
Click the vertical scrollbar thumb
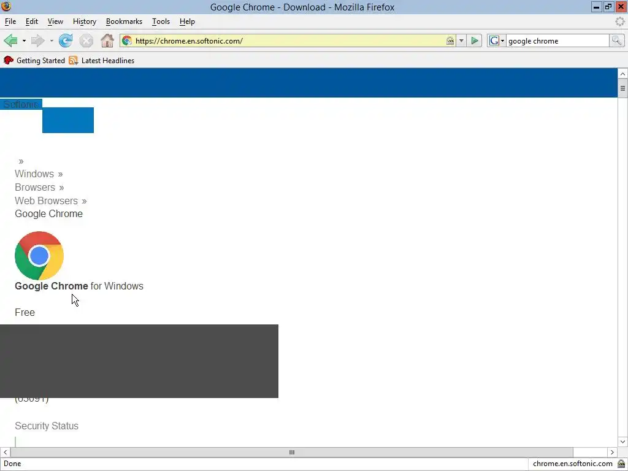(x=622, y=88)
